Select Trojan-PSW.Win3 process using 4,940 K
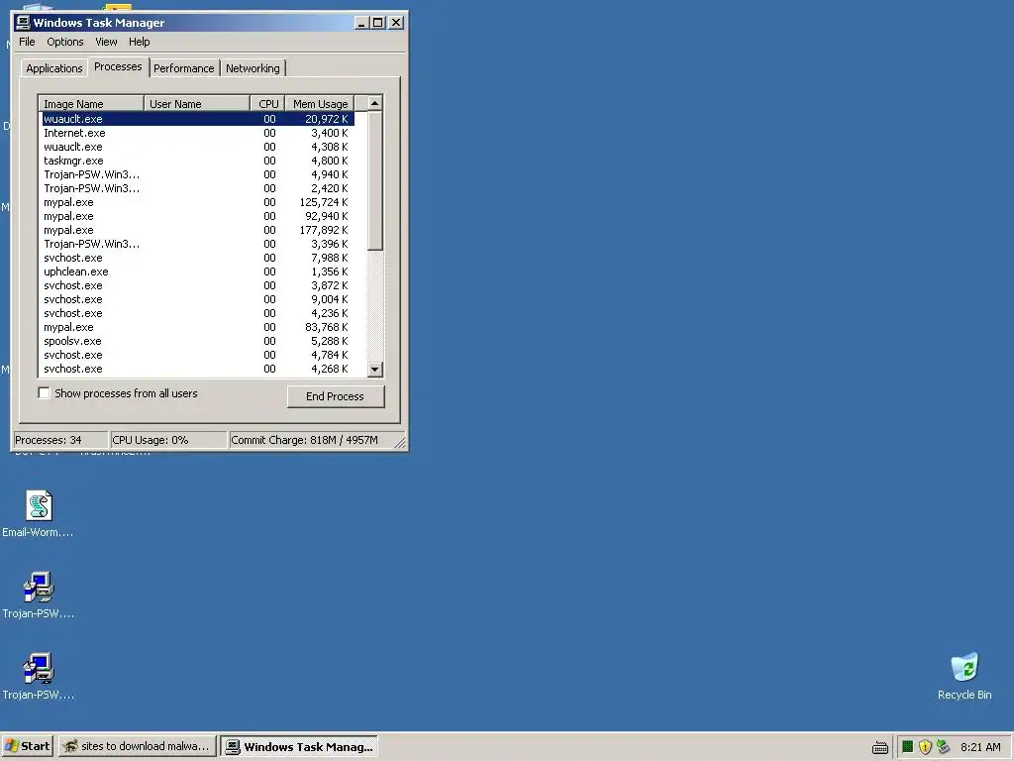 tap(197, 174)
